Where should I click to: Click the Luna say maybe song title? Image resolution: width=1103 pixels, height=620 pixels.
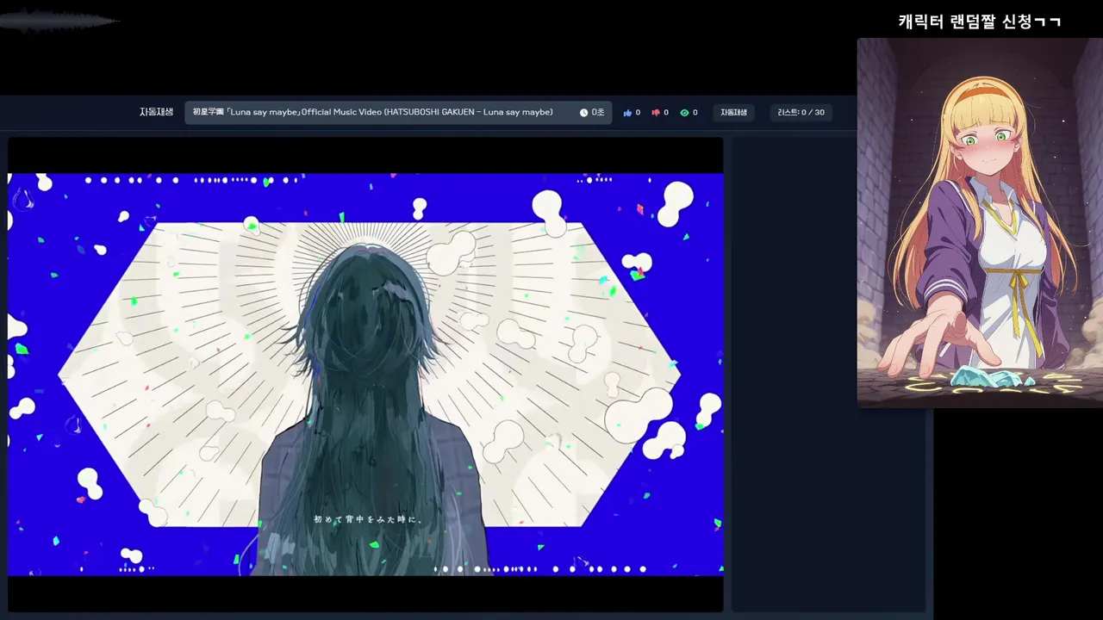pos(373,113)
